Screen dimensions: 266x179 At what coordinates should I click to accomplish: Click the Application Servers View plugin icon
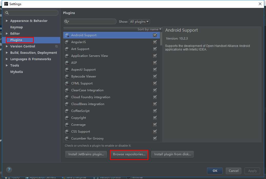(x=67, y=56)
